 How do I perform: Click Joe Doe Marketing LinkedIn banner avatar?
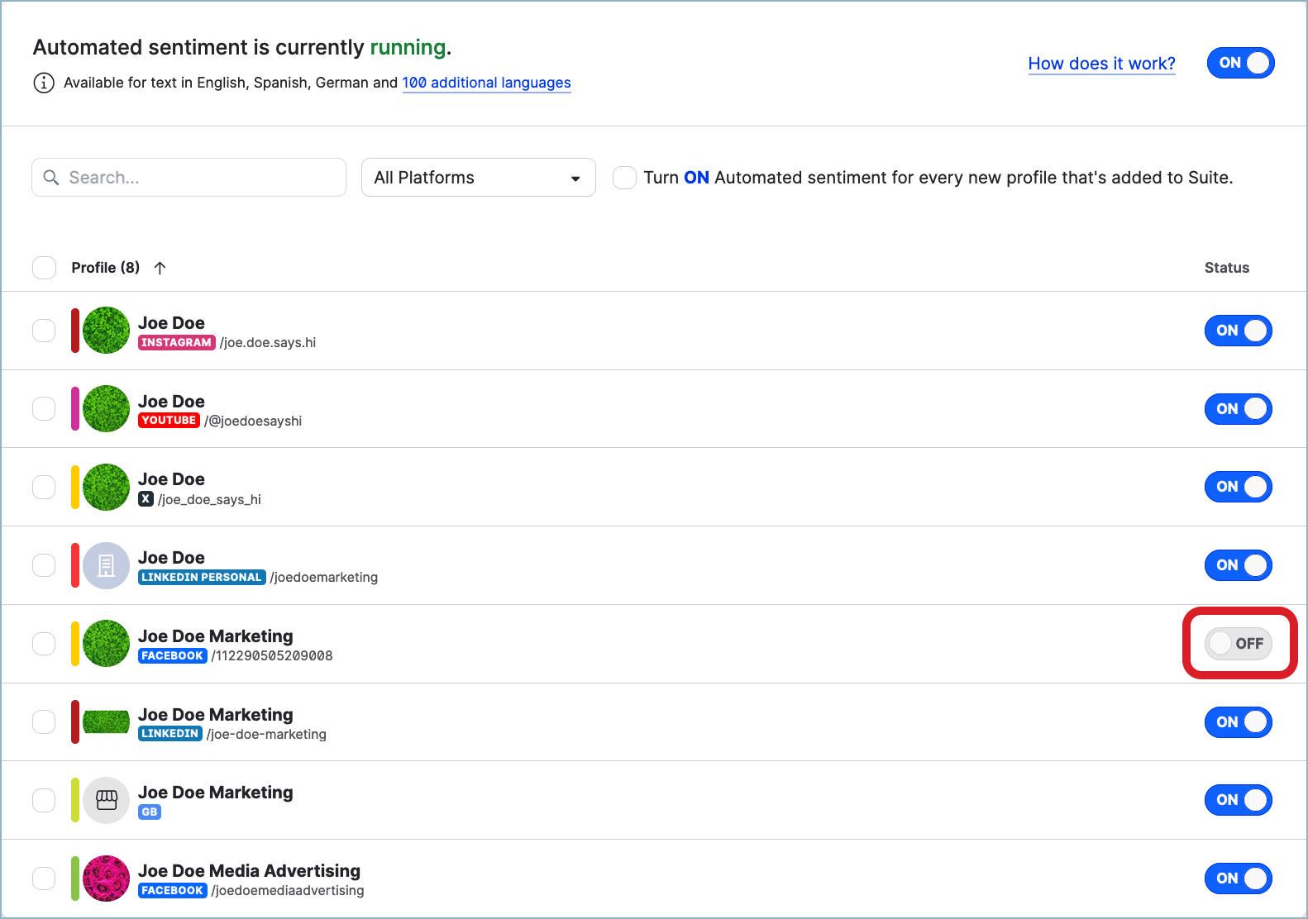(107, 722)
